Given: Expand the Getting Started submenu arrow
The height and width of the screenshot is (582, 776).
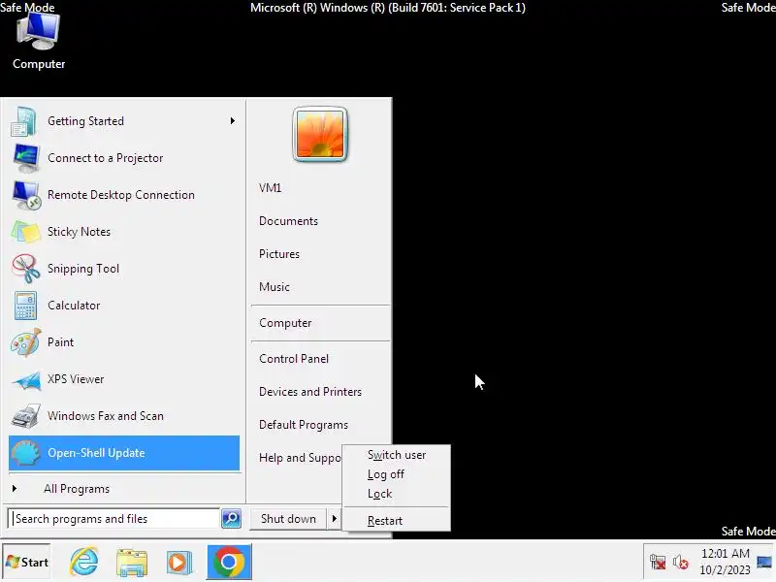Looking at the screenshot, I should [233, 121].
